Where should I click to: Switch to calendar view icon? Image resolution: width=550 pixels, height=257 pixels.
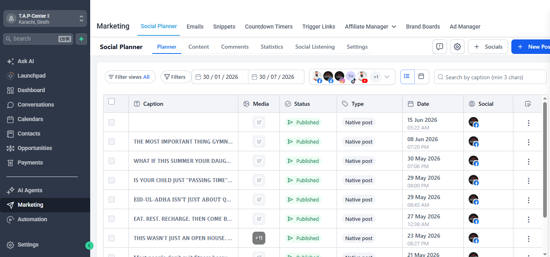pyautogui.click(x=422, y=76)
